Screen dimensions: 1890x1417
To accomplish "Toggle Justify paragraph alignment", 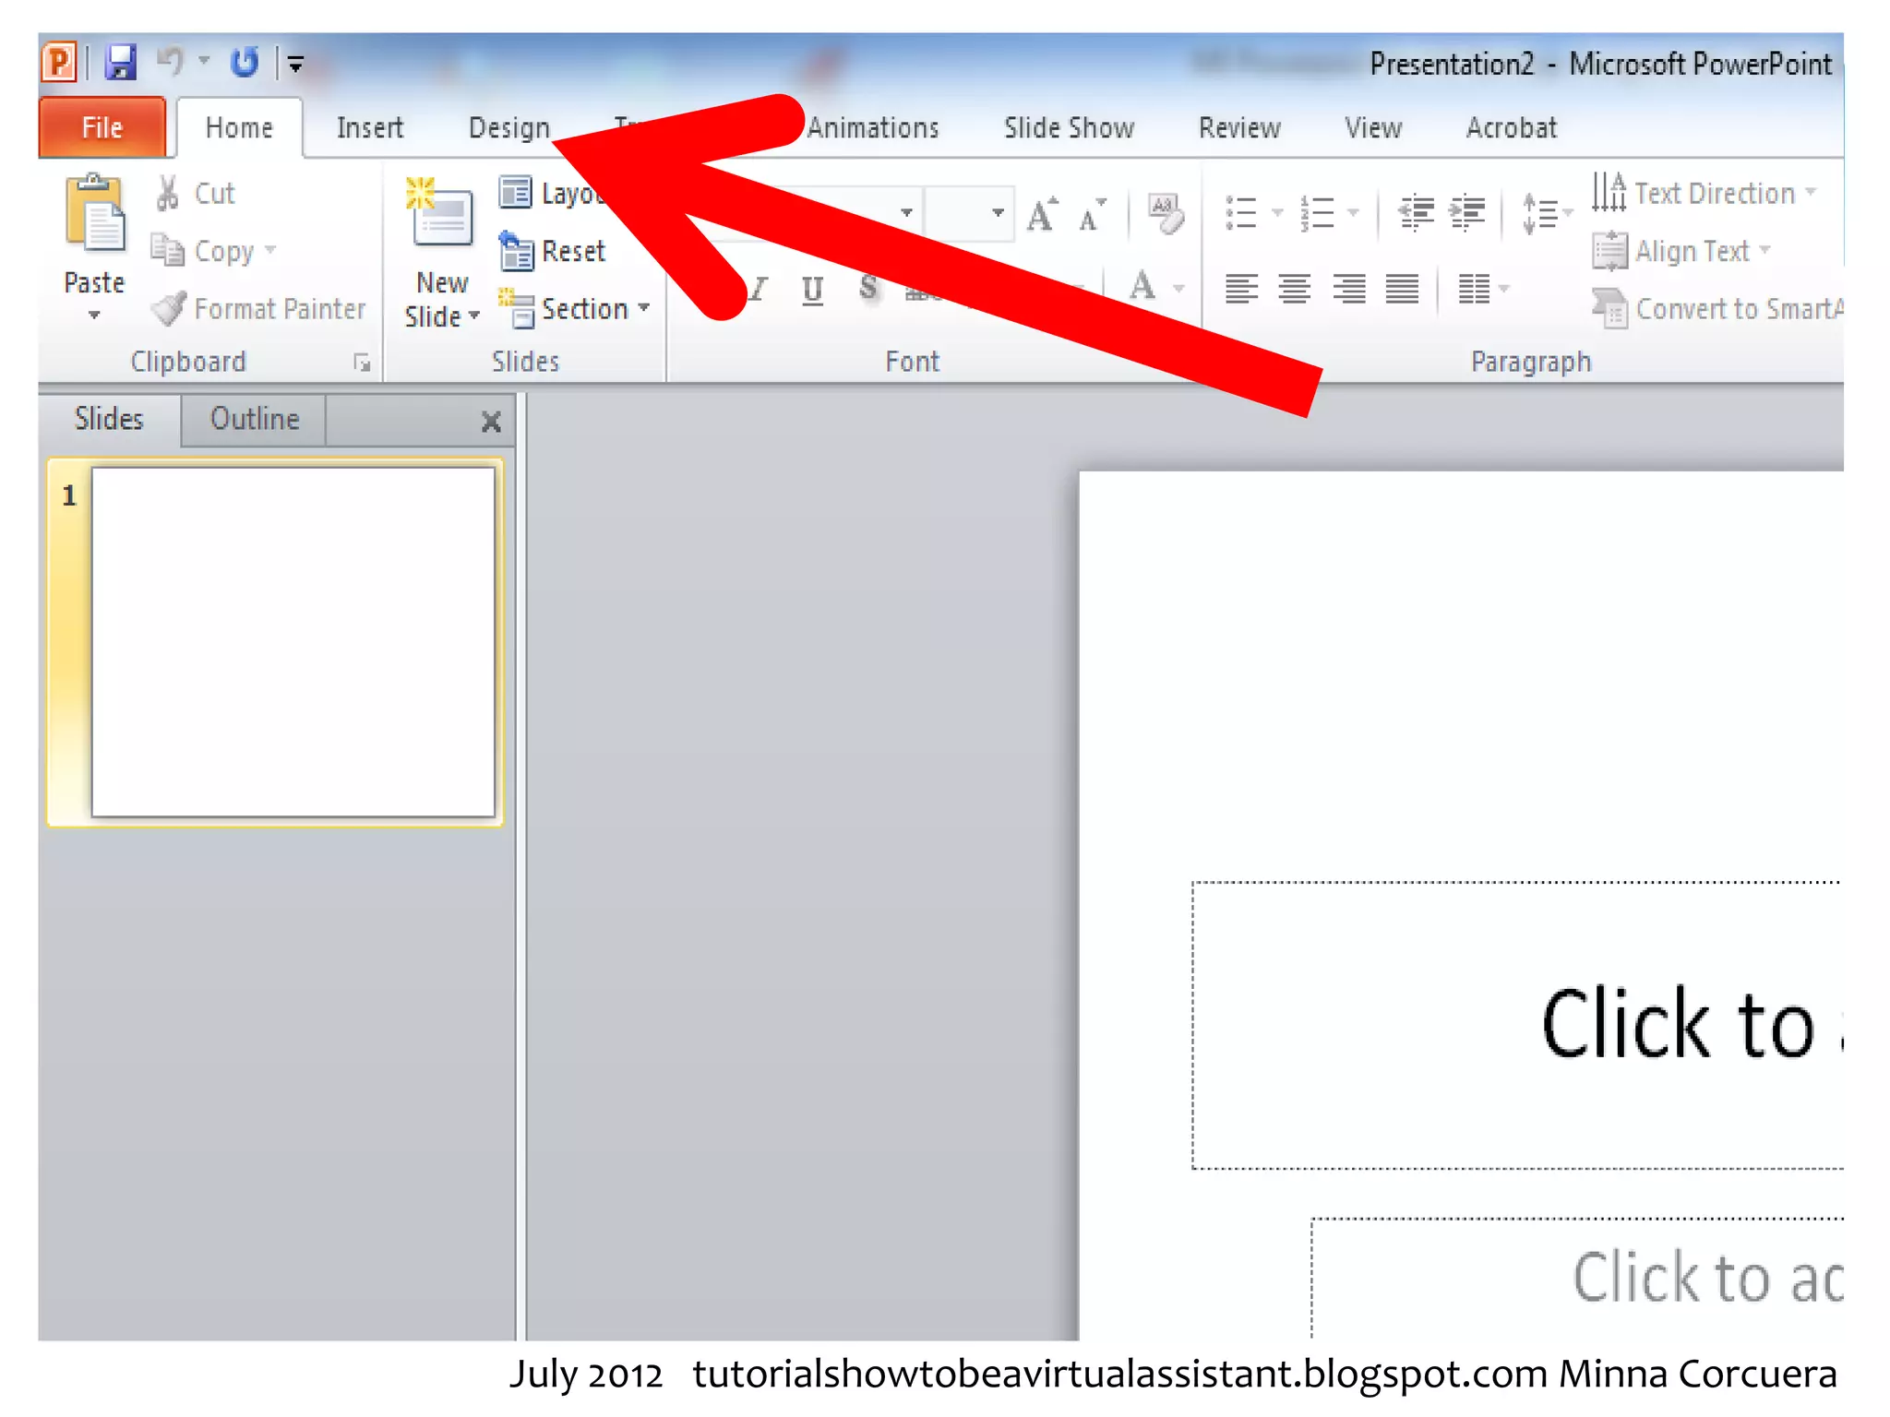I will pyautogui.click(x=1402, y=290).
